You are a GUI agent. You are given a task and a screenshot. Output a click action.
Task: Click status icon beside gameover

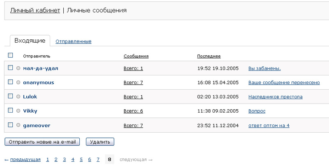click(18, 125)
